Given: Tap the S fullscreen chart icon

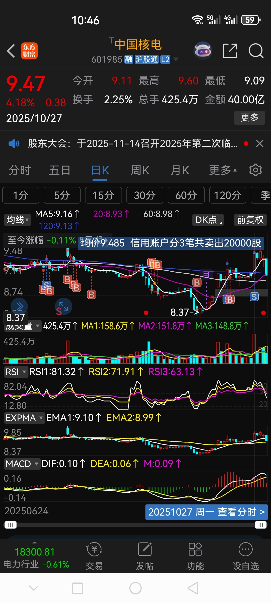Looking at the screenshot, I should pos(63,306).
